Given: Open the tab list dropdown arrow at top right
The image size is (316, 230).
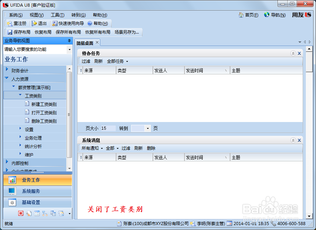Looking at the screenshot, I should pyautogui.click(x=300, y=42).
